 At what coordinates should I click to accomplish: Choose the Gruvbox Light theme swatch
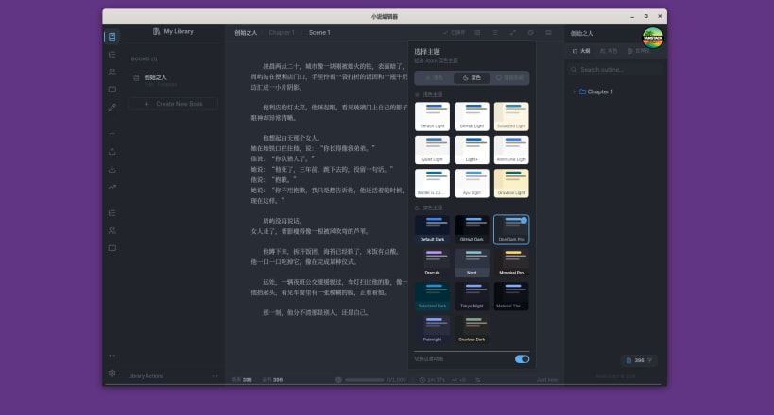click(511, 183)
